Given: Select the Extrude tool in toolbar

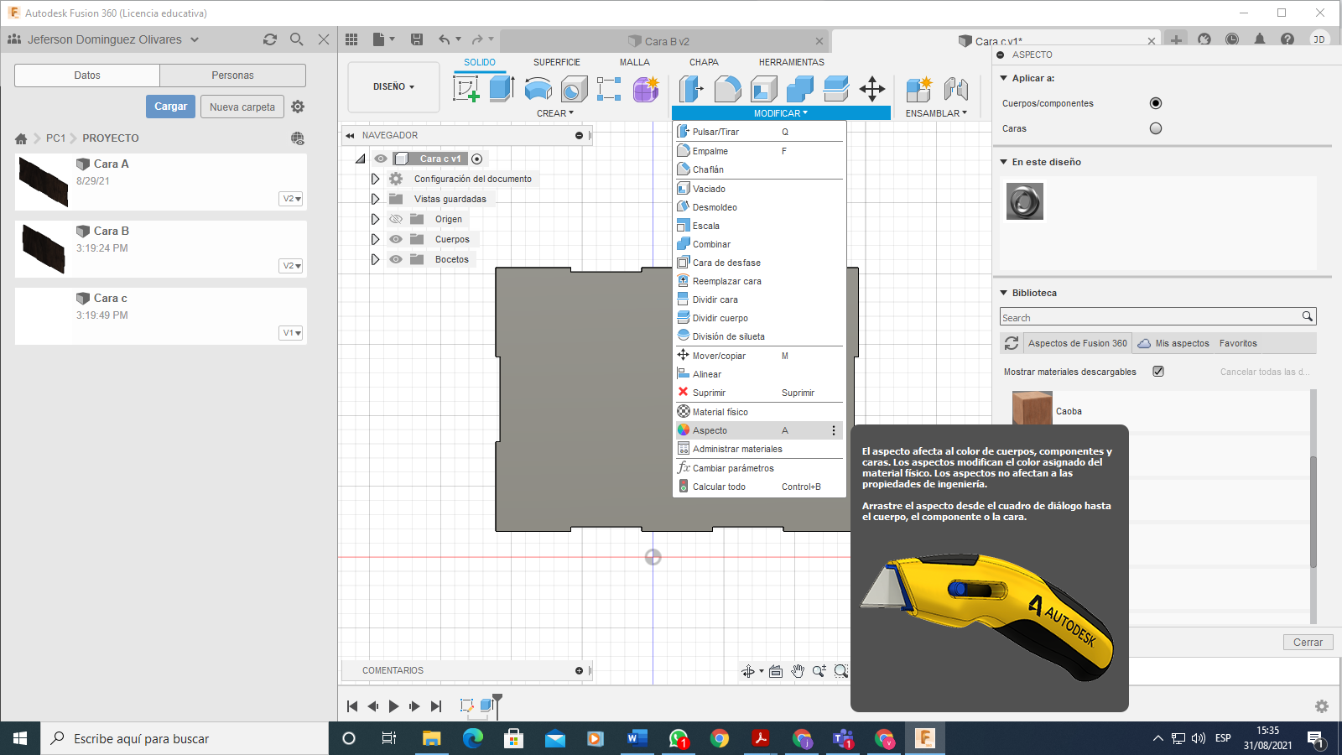Looking at the screenshot, I should [x=502, y=88].
